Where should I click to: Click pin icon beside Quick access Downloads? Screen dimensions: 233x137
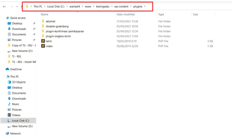[x=34, y=29]
